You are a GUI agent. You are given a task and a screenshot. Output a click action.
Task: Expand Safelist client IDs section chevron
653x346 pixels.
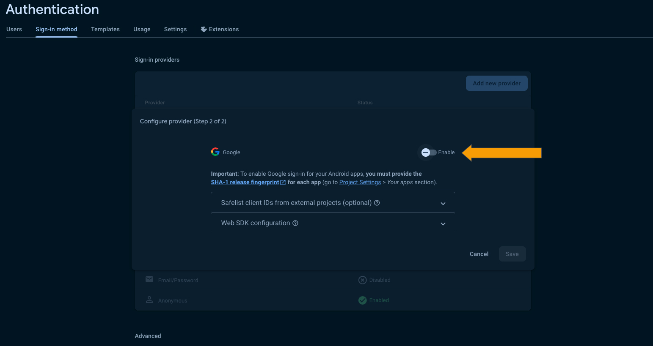coord(443,204)
